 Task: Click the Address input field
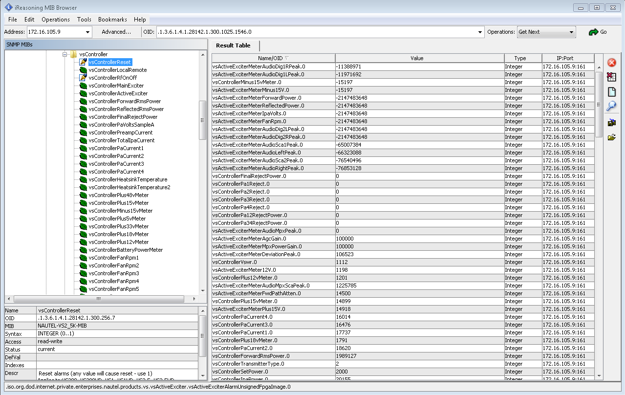56,32
